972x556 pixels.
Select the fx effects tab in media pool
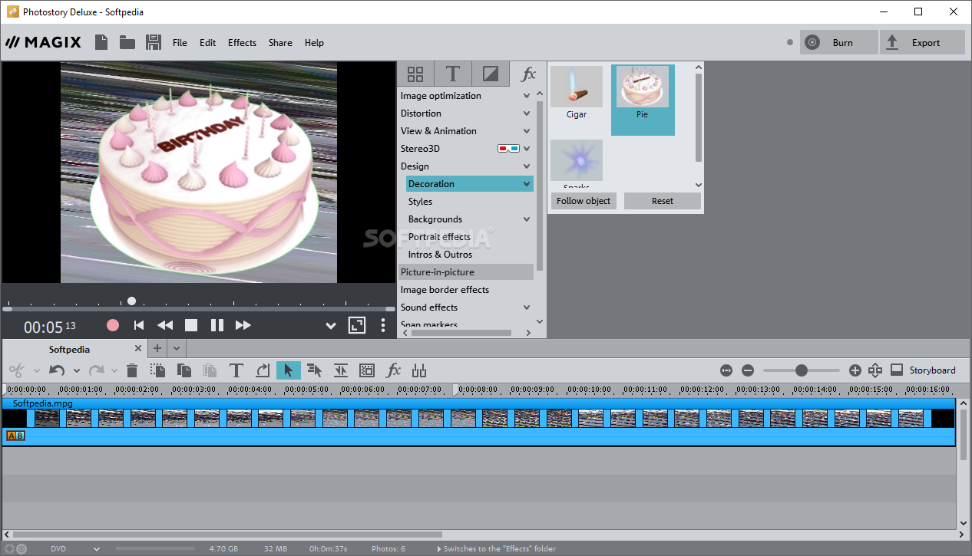[528, 74]
